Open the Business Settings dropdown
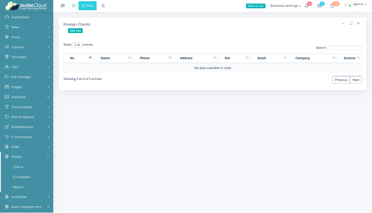This screenshot has height=213, width=372. pos(285,6)
